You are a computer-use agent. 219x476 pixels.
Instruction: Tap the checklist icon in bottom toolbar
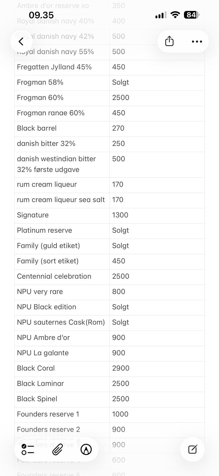click(28, 449)
